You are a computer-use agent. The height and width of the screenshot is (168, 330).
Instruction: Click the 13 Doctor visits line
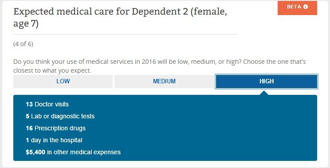tap(47, 104)
